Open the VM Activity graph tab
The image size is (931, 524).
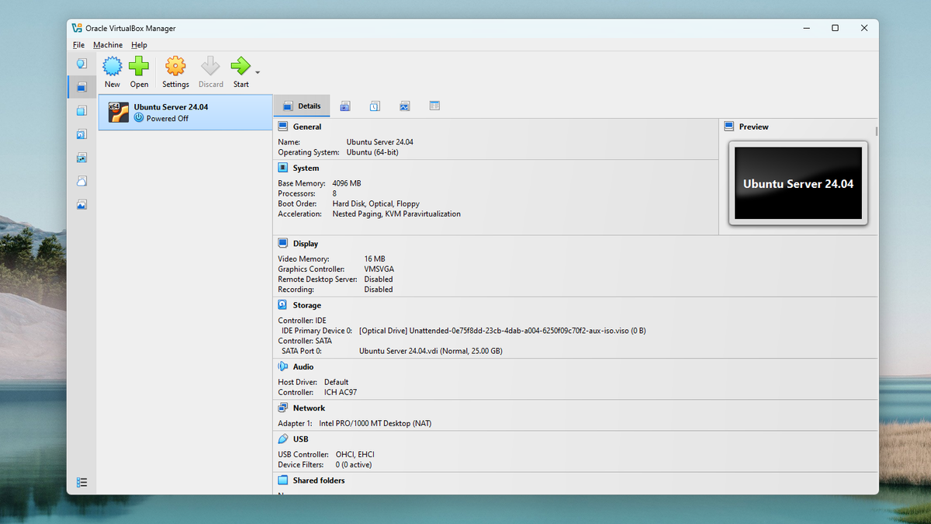click(405, 106)
